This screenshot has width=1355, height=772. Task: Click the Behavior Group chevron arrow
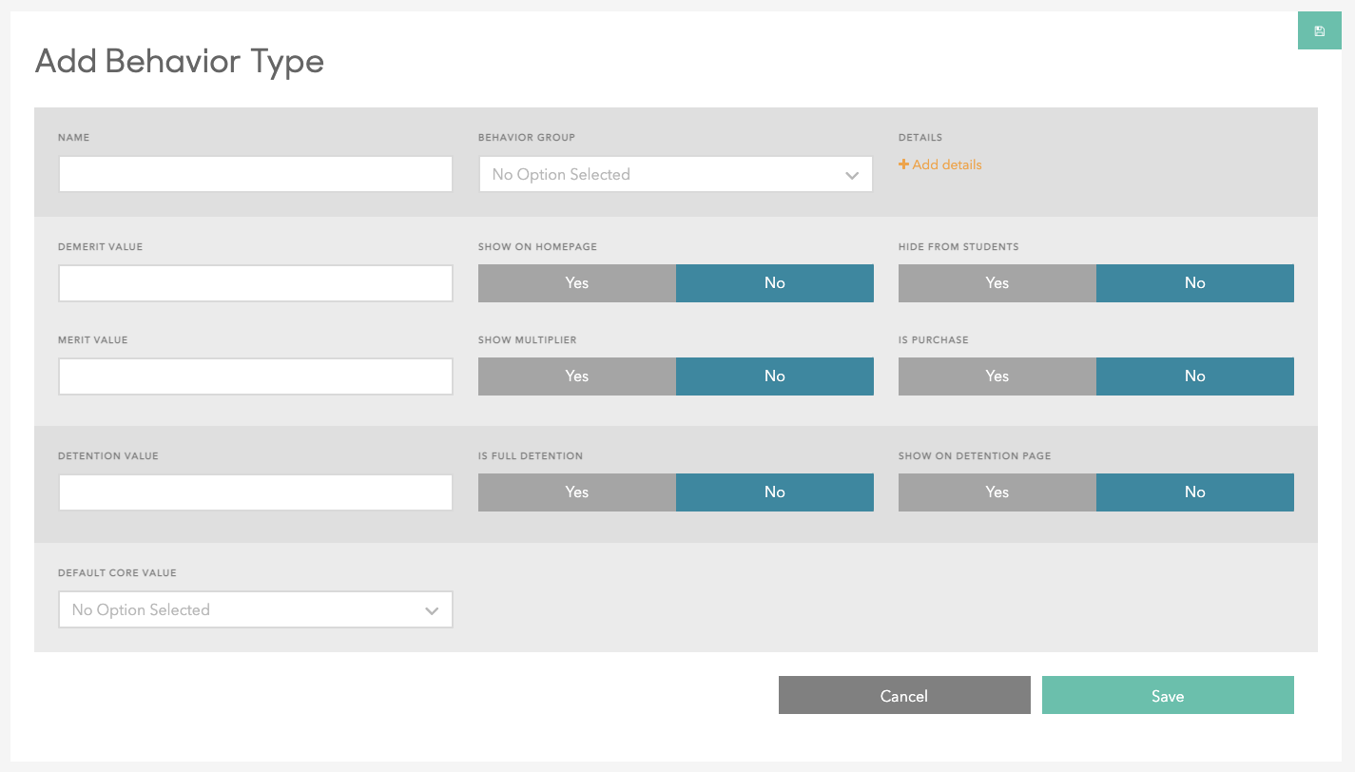(x=851, y=176)
